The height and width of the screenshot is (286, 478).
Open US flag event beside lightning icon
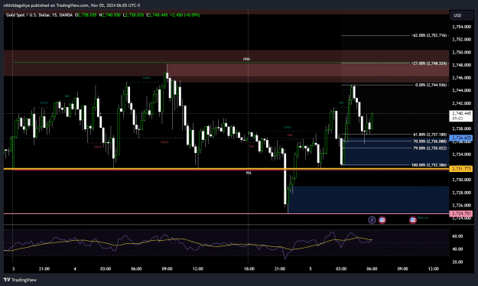coord(382,219)
